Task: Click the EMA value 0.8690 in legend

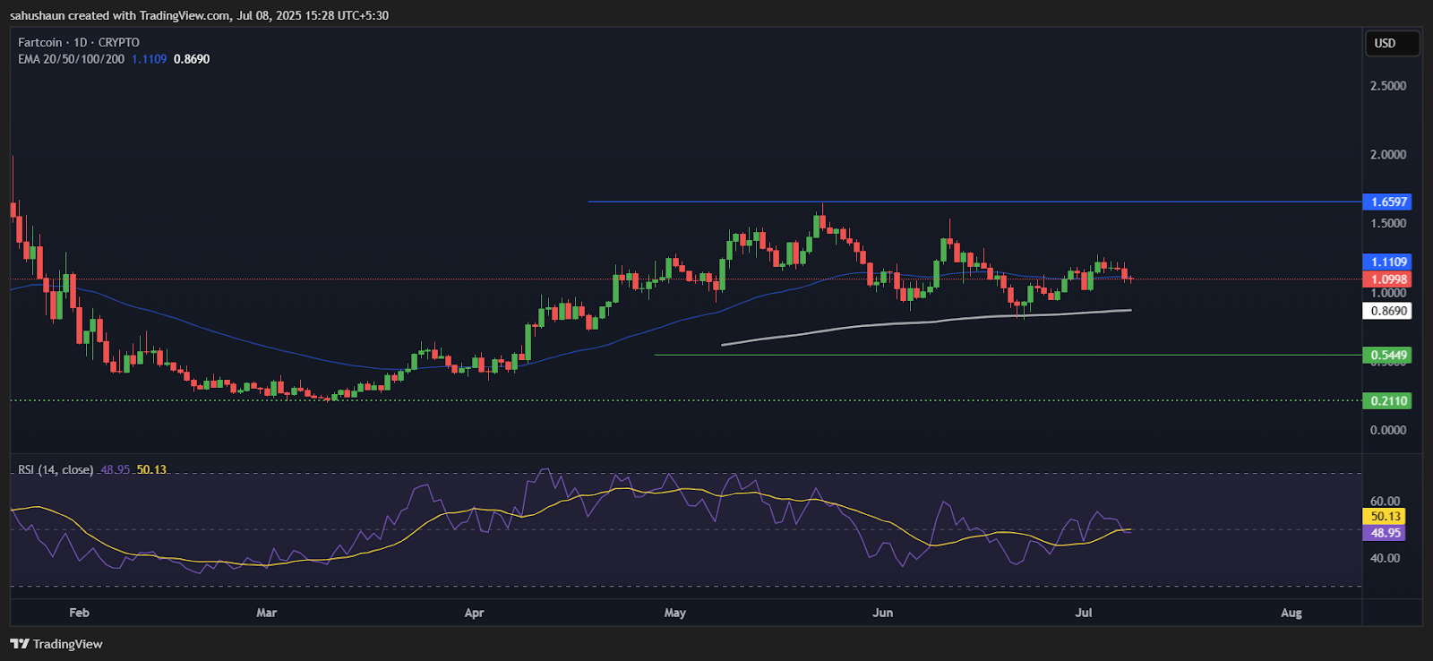Action: point(192,59)
